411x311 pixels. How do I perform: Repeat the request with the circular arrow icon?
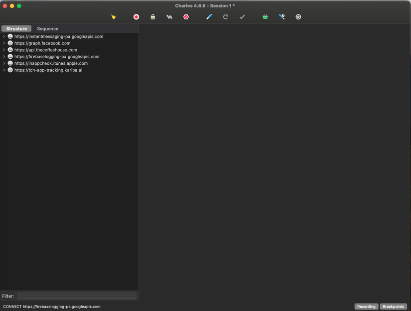[x=225, y=16]
